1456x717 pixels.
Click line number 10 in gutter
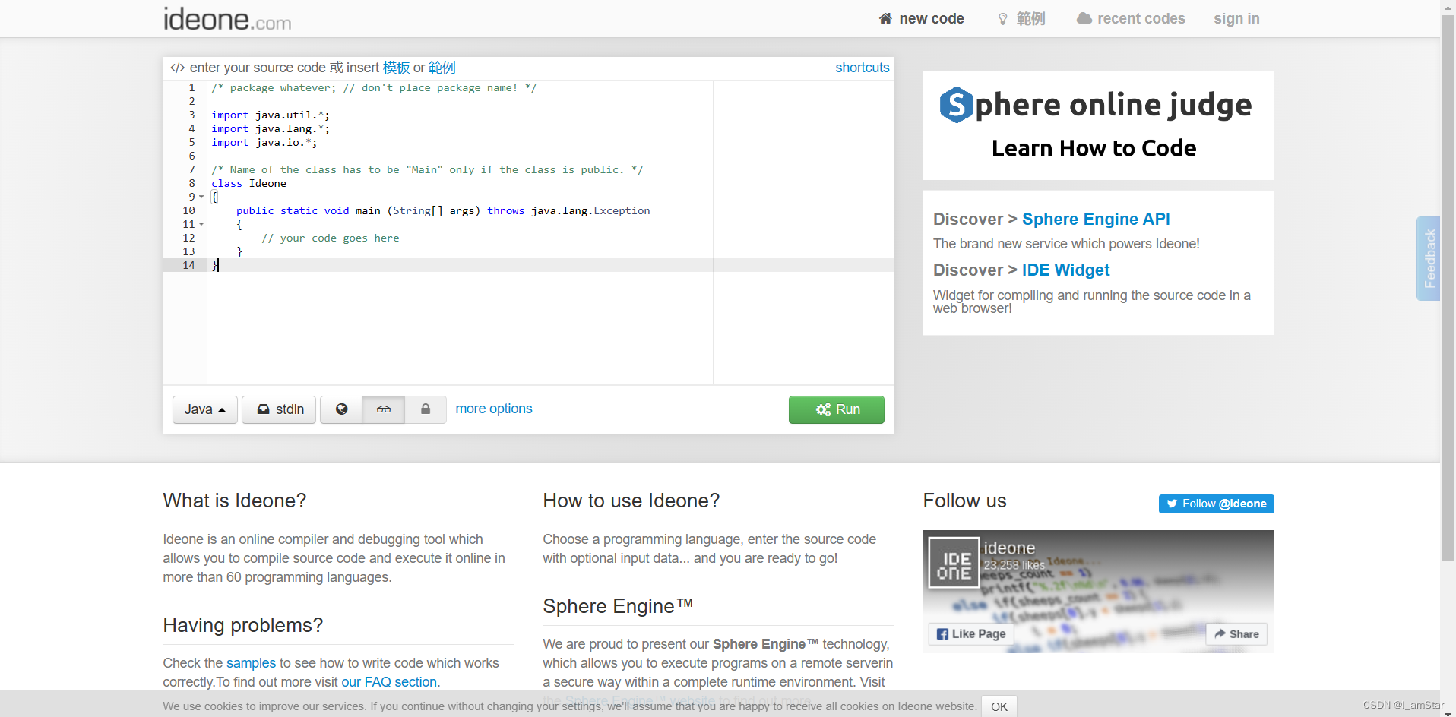189,210
